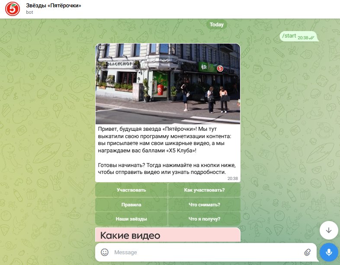Viewport: 340px width, 265px height.
Task: Open the emoji picker smiley icon
Action: 105,252
